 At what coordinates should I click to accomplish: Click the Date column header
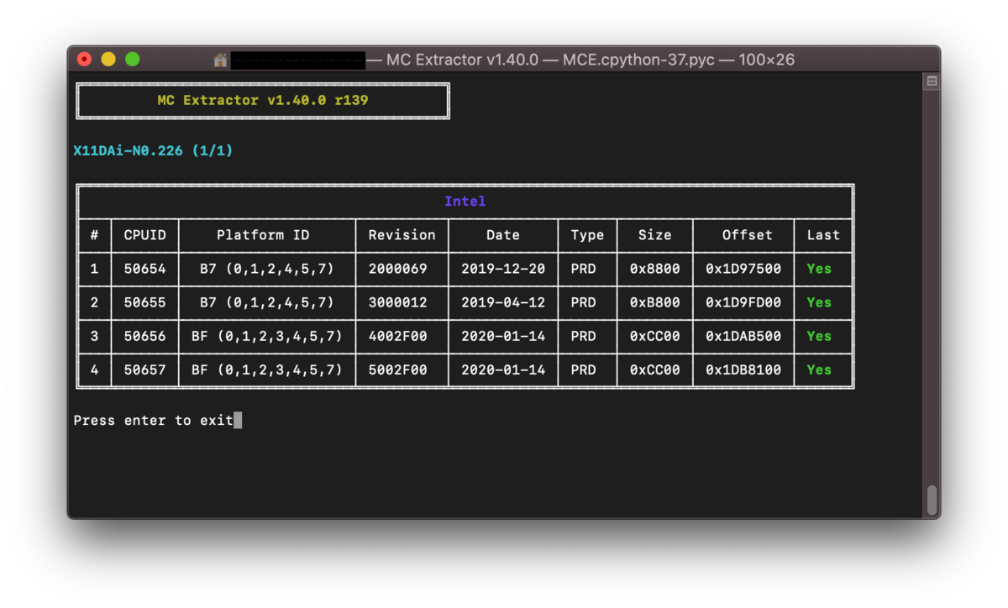[503, 235]
